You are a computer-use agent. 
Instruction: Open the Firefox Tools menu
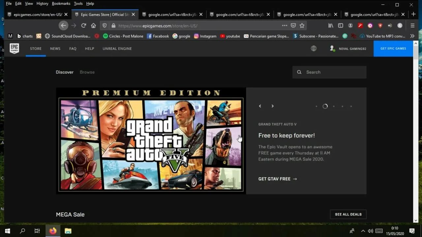click(x=78, y=4)
